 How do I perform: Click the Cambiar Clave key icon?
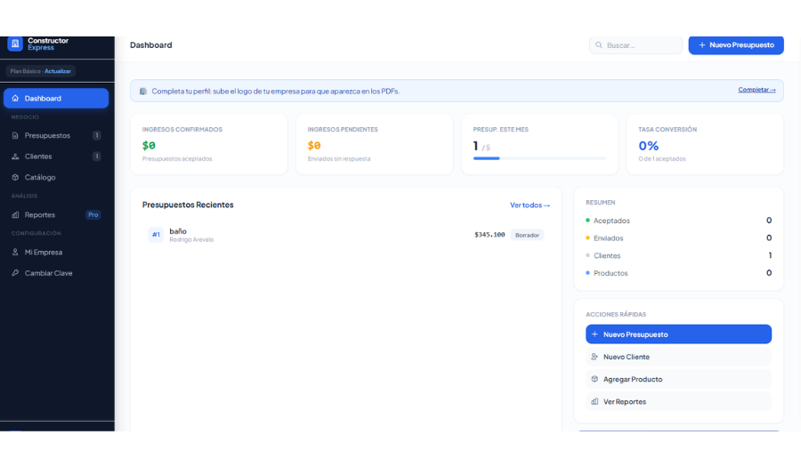click(x=15, y=273)
